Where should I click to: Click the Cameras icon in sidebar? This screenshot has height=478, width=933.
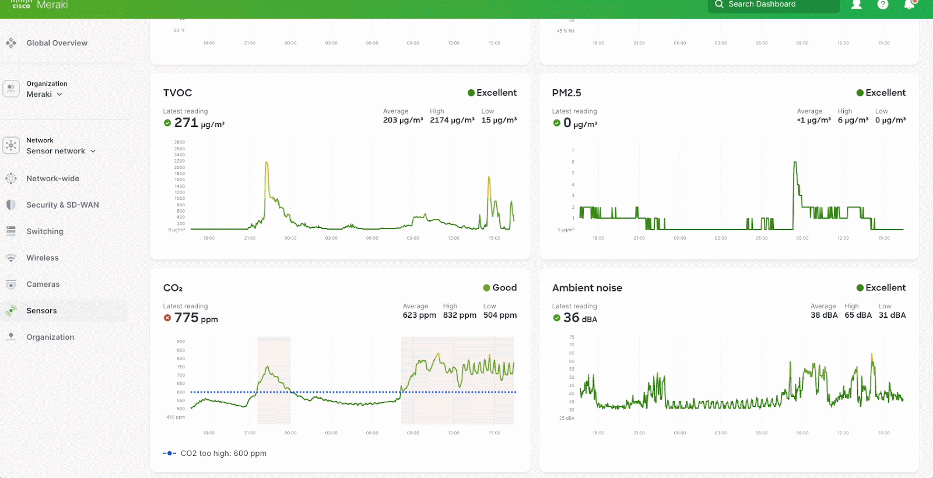coord(11,284)
